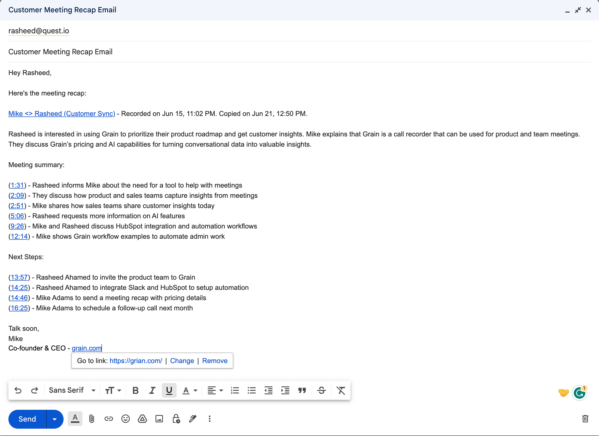599x436 pixels.
Task: Decrease the indent
Action: [x=268, y=390]
